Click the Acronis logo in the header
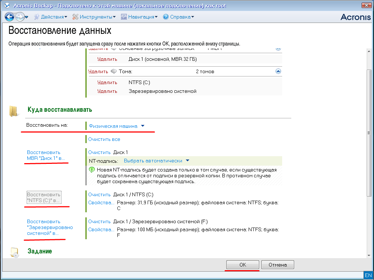 click(355, 17)
